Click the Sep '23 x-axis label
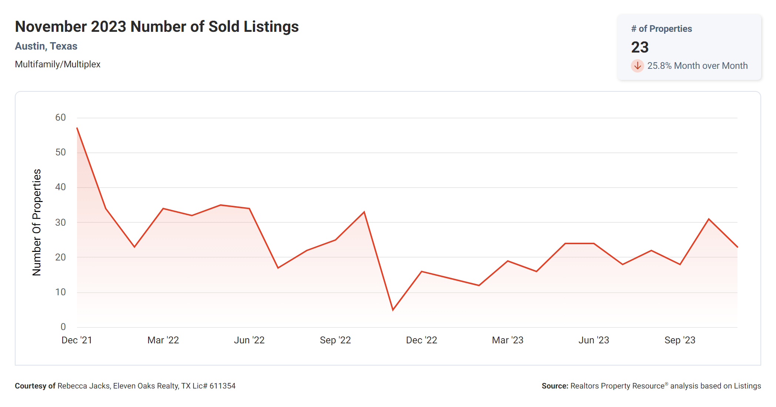The image size is (776, 407). point(680,340)
